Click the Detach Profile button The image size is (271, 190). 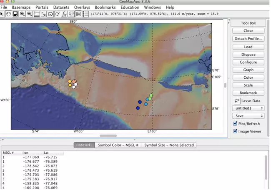pyautogui.click(x=248, y=39)
